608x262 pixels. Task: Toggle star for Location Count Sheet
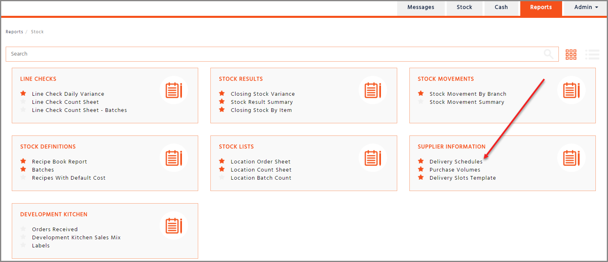(x=222, y=169)
